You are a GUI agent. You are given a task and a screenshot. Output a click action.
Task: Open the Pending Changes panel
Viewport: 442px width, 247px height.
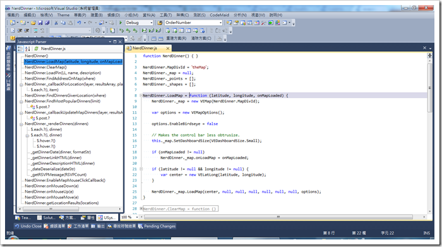[x=157, y=226]
